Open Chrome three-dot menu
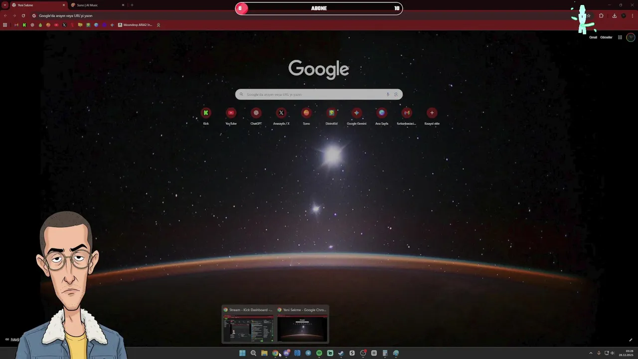This screenshot has height=359, width=638. click(x=633, y=15)
